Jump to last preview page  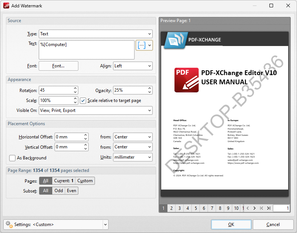click(x=268, y=208)
